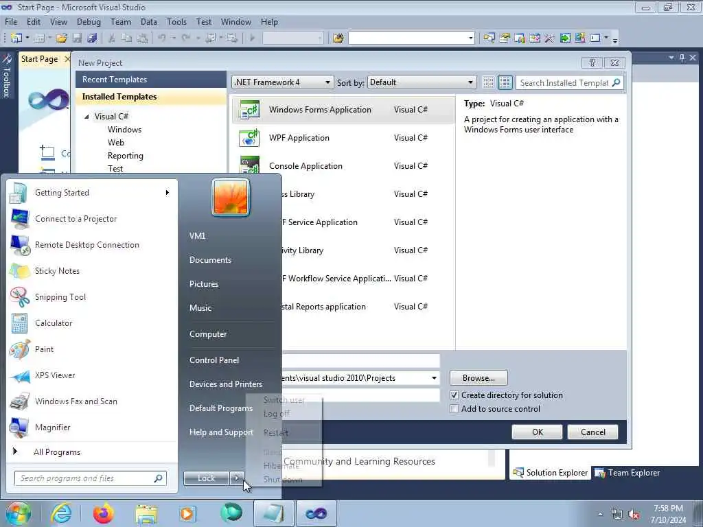Toggle Create directory for solution checkbox
This screenshot has width=703, height=527.
click(x=454, y=395)
